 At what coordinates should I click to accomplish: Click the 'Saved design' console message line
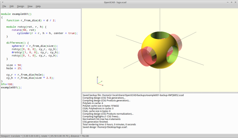105,127
